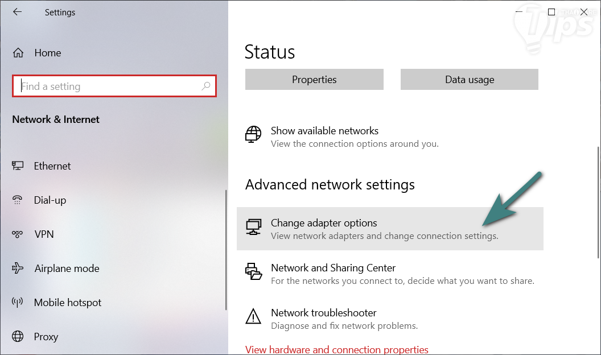Click the Dial-up icon
Image resolution: width=601 pixels, height=355 pixels.
click(x=18, y=200)
